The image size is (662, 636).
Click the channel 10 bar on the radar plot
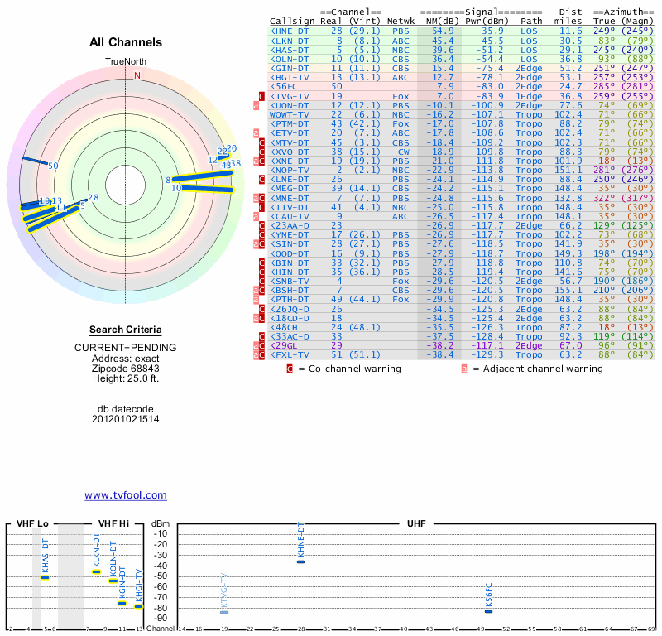pos(208,188)
